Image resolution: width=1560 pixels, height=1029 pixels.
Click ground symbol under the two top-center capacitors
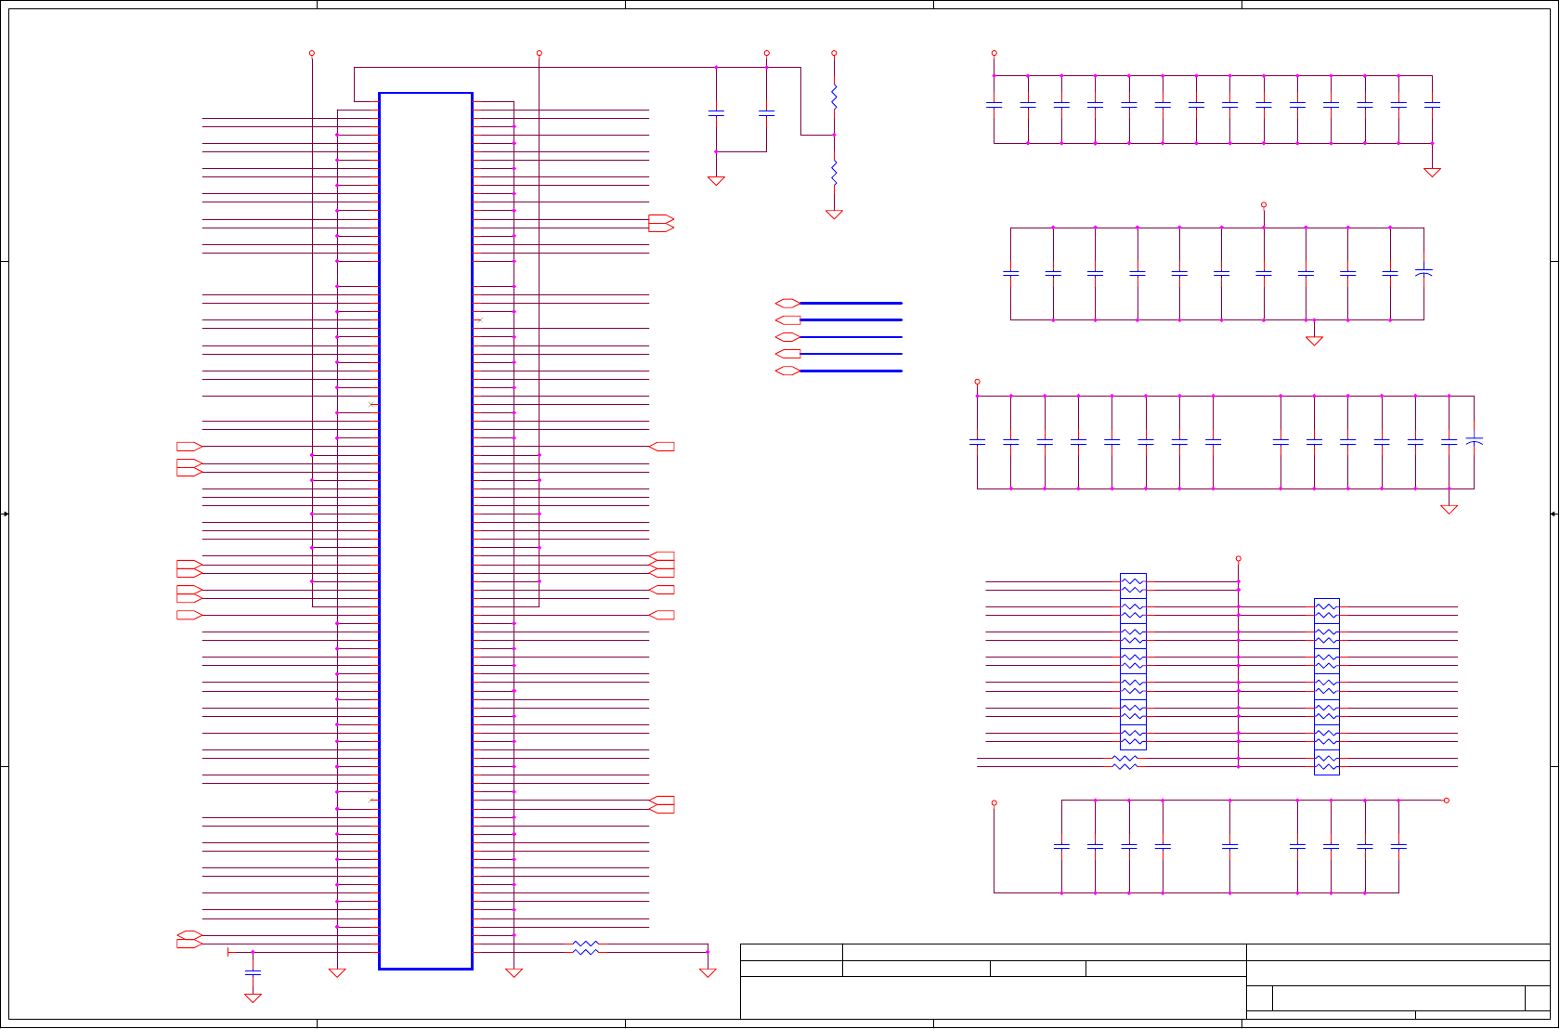tap(716, 181)
